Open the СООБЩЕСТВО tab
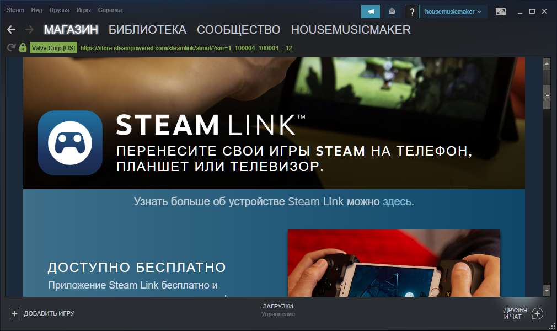The width and height of the screenshot is (557, 331). click(239, 29)
